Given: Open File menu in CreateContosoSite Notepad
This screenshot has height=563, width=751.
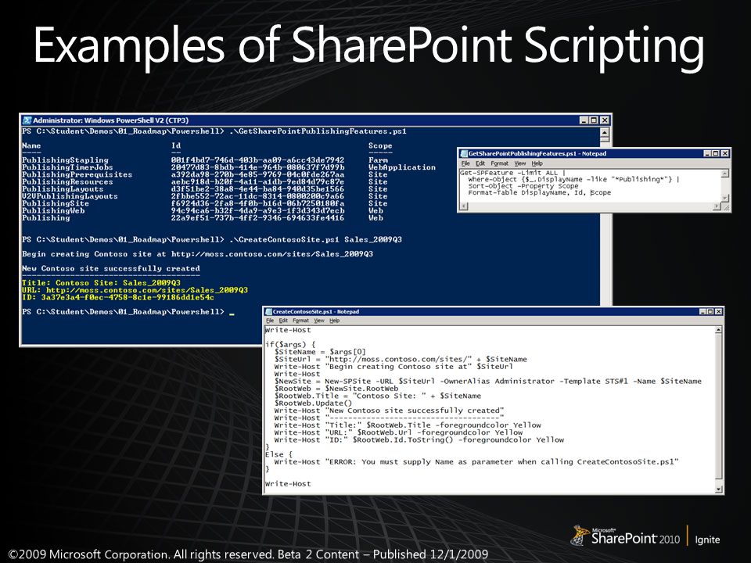Looking at the screenshot, I should [x=270, y=321].
